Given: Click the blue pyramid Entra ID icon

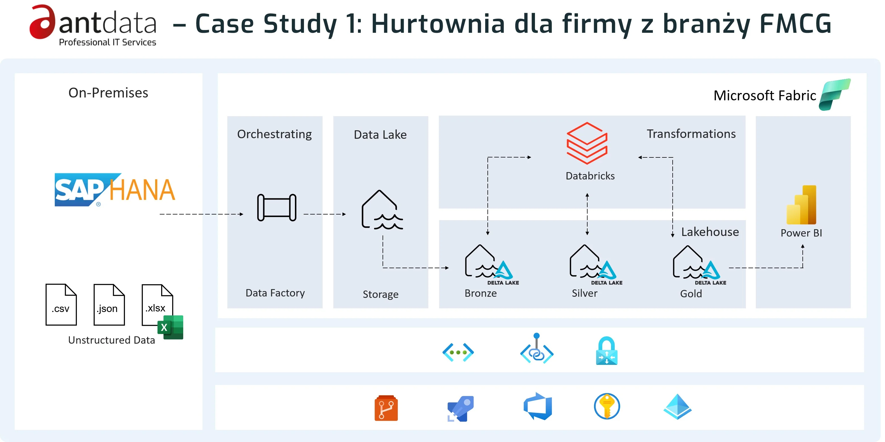Looking at the screenshot, I should click(x=677, y=407).
